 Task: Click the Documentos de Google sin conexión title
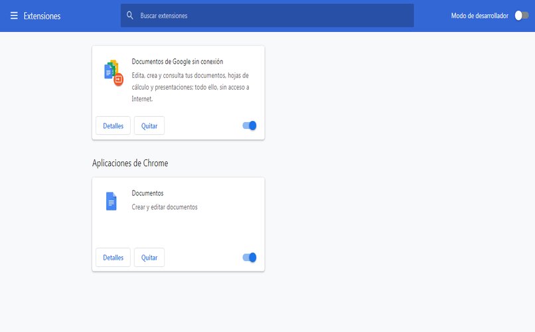pyautogui.click(x=177, y=61)
